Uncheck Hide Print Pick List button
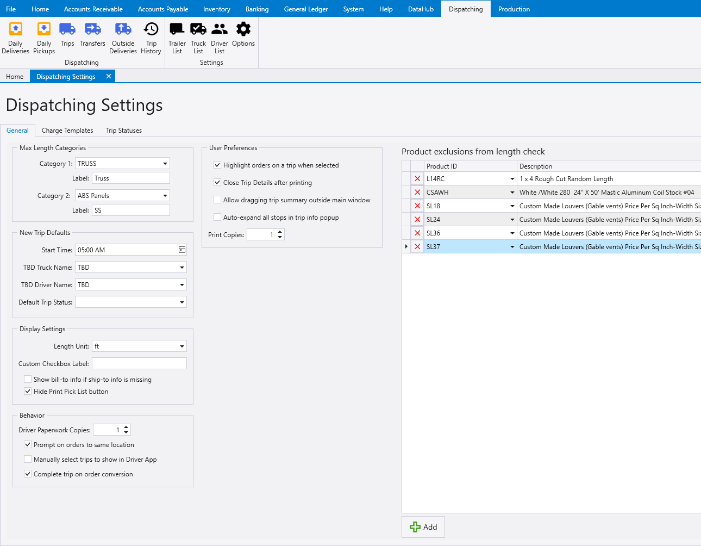This screenshot has width=701, height=546. coord(28,391)
